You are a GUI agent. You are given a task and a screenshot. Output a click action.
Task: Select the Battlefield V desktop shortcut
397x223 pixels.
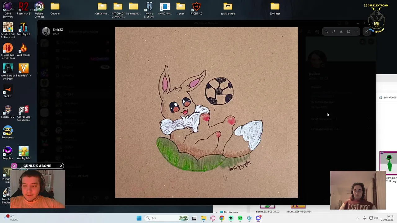pyautogui.click(x=24, y=71)
